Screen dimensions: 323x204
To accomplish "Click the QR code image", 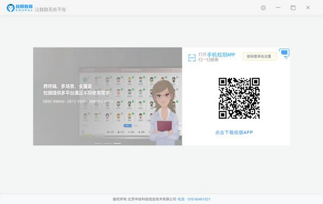I will coord(239,98).
